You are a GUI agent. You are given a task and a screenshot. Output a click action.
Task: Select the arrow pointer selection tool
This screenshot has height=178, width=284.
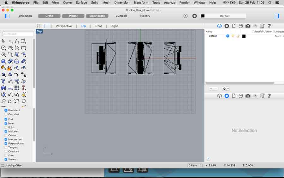coord(3,41)
